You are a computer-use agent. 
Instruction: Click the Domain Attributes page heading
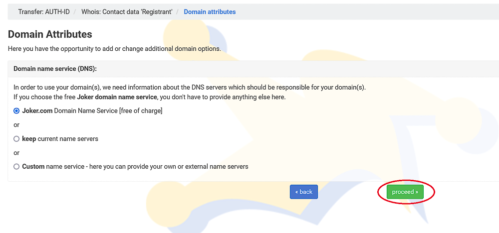click(50, 34)
